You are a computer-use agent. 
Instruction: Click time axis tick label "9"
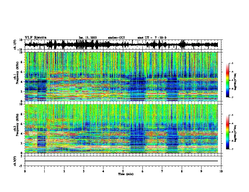tap(201, 171)
